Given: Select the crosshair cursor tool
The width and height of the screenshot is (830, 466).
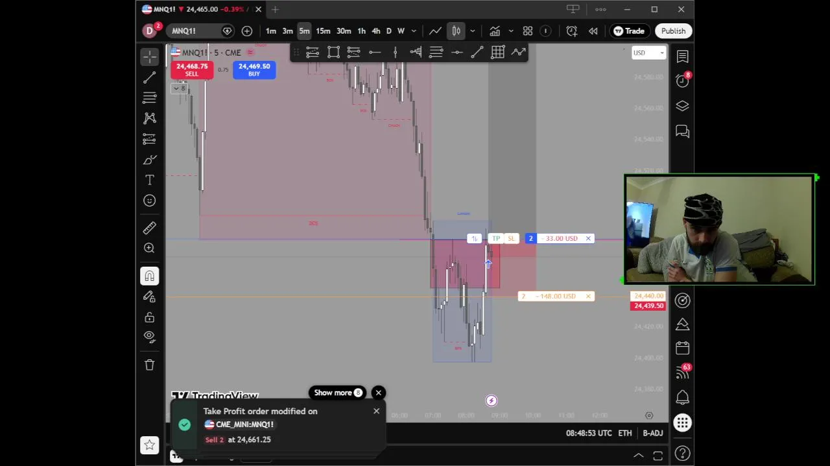Looking at the screenshot, I should (150, 57).
